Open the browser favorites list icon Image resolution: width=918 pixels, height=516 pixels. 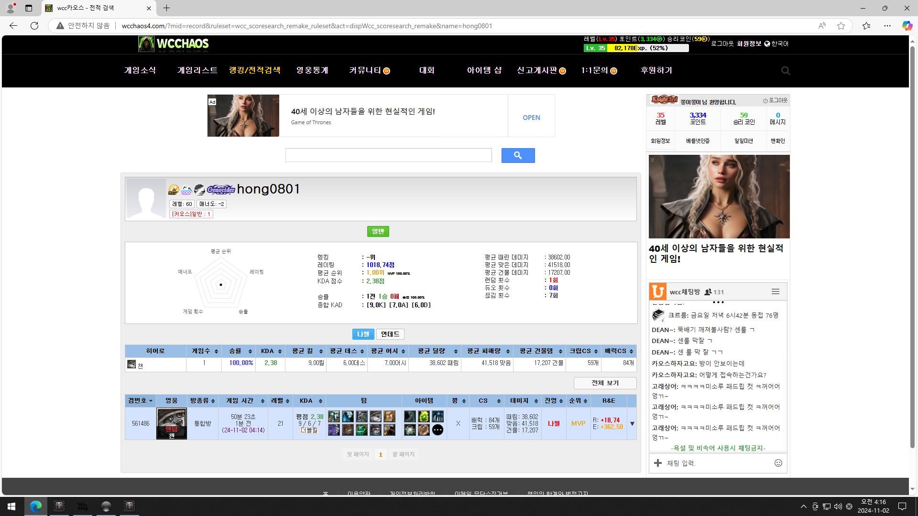click(x=866, y=26)
